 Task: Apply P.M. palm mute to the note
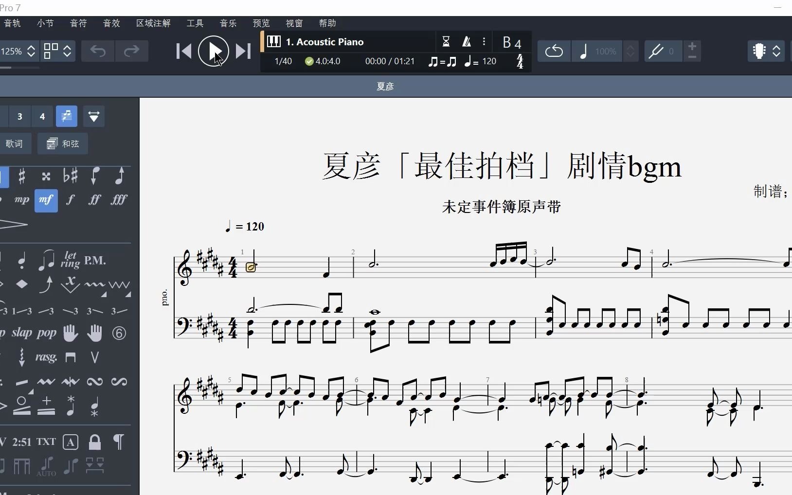coord(95,260)
